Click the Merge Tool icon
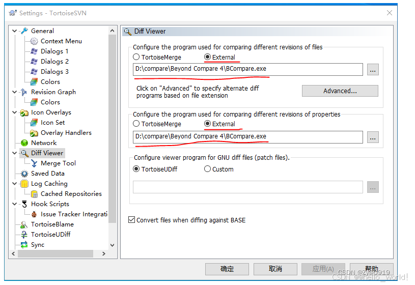This screenshot has height=285, width=415. [34, 163]
